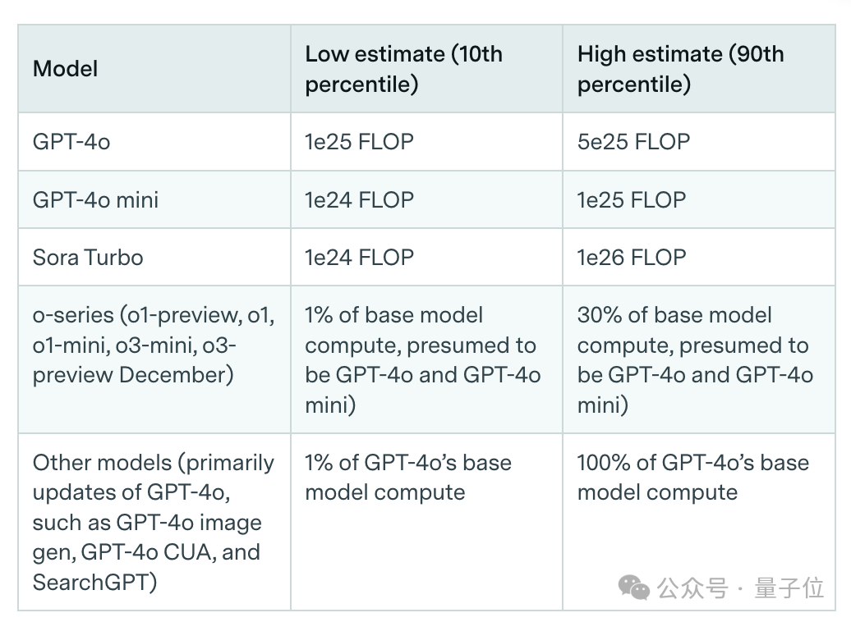Click GPT-4o mini's 1e25 FLOP high estimate

(x=631, y=199)
